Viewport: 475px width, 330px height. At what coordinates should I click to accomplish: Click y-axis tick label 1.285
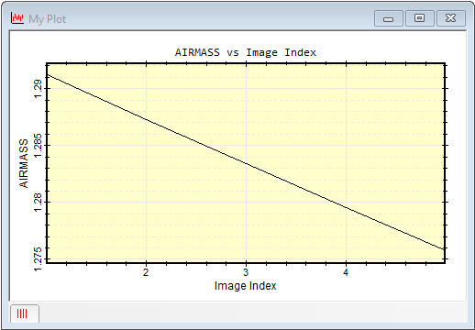[38, 145]
